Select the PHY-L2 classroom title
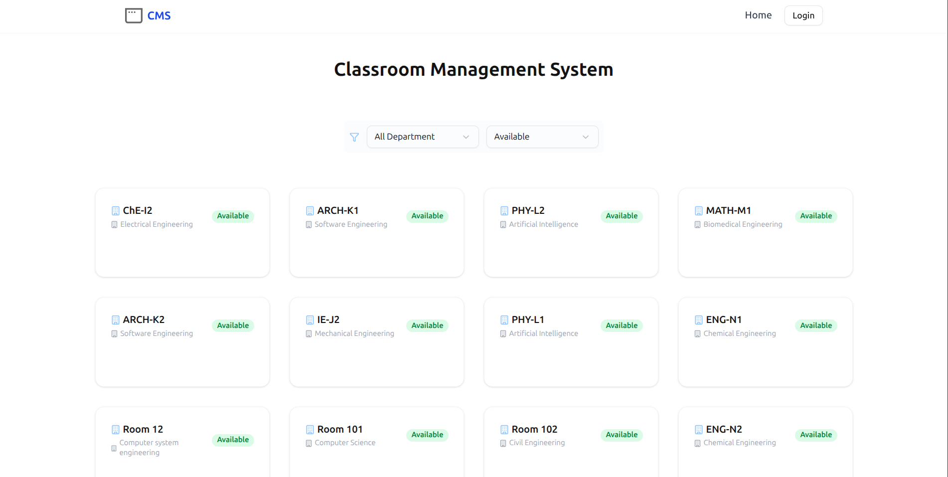Image resolution: width=948 pixels, height=477 pixels. coord(528,211)
